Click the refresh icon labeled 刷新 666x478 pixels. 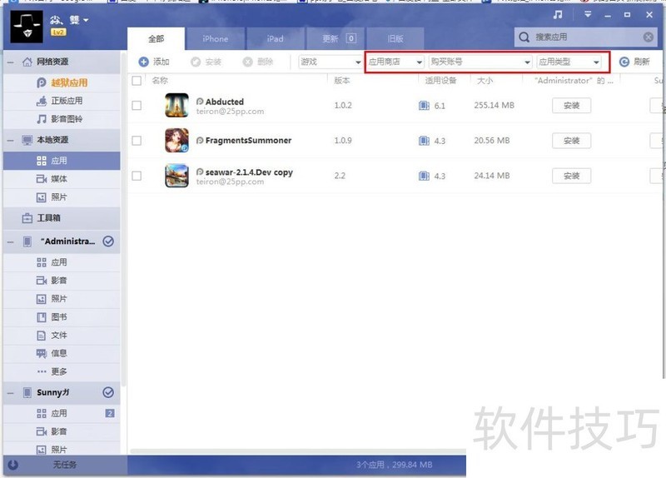[x=624, y=62]
